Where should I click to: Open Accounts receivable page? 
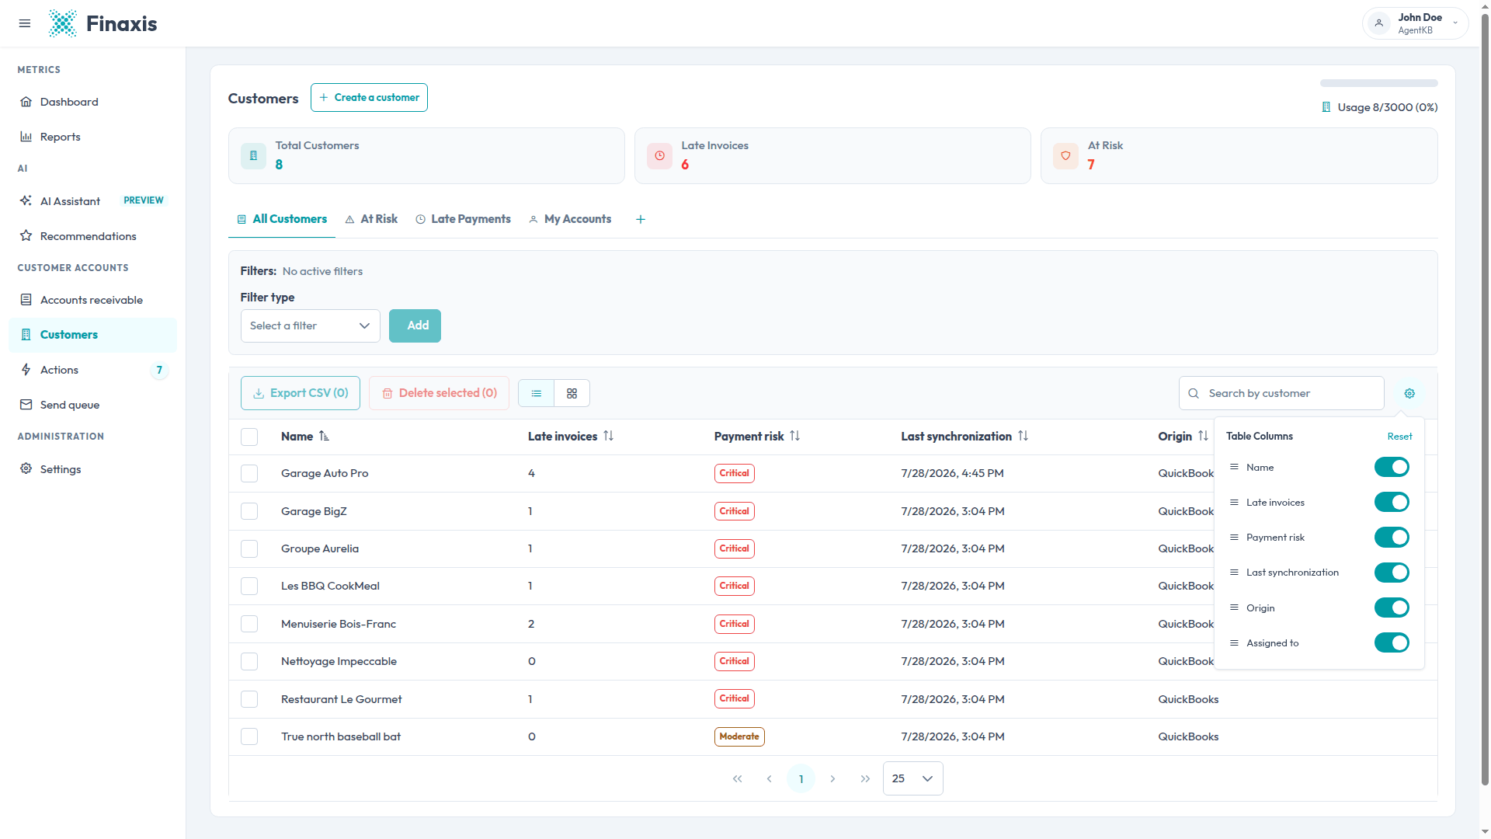coord(92,300)
